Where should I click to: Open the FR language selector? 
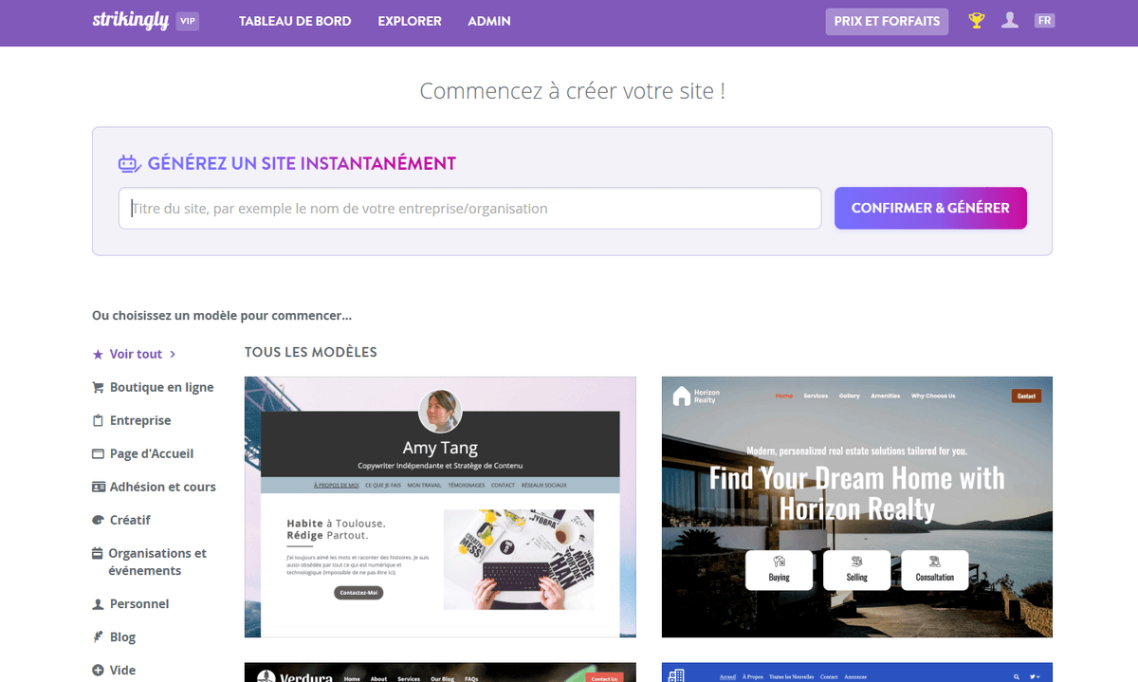[x=1044, y=20]
